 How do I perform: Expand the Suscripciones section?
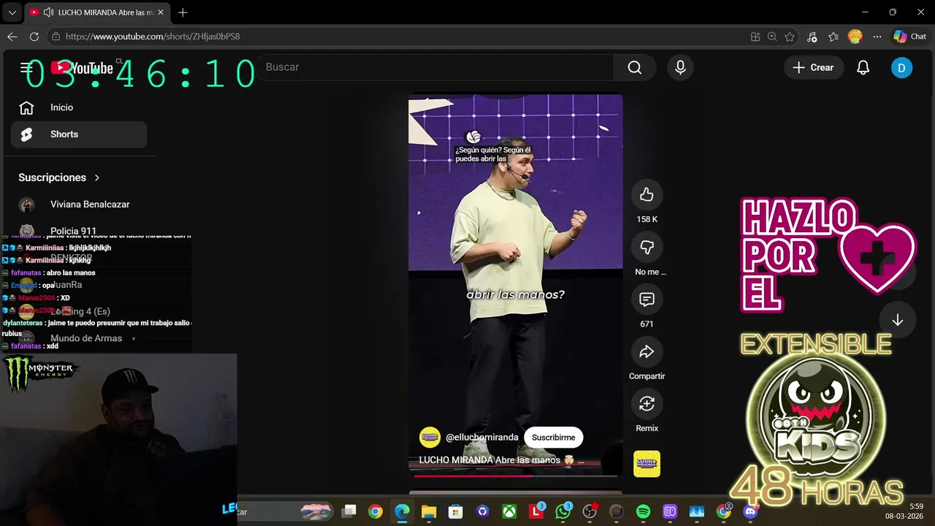59,178
